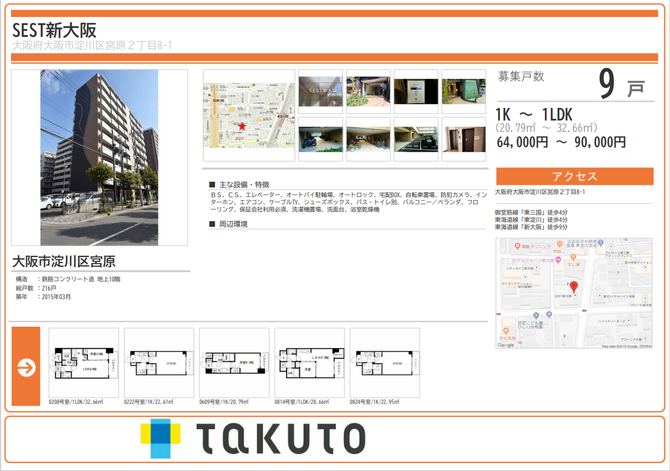Open the motorcycle parking photo
Viewport: 670px width, 471px height.
click(321, 139)
